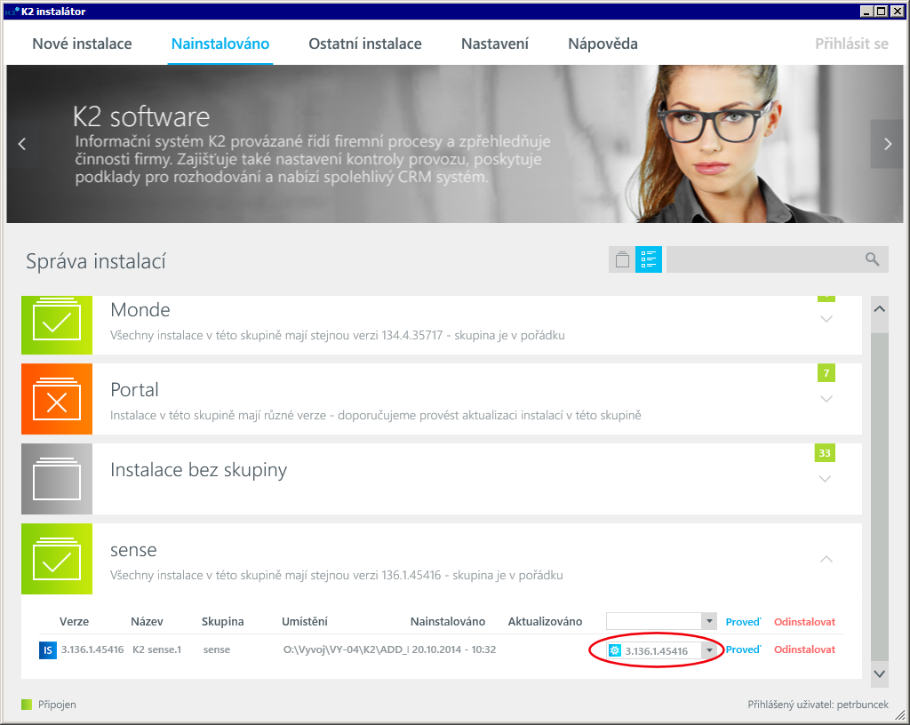Click scrollbar down arrow
Screen dimensions: 910x725
coord(880,673)
